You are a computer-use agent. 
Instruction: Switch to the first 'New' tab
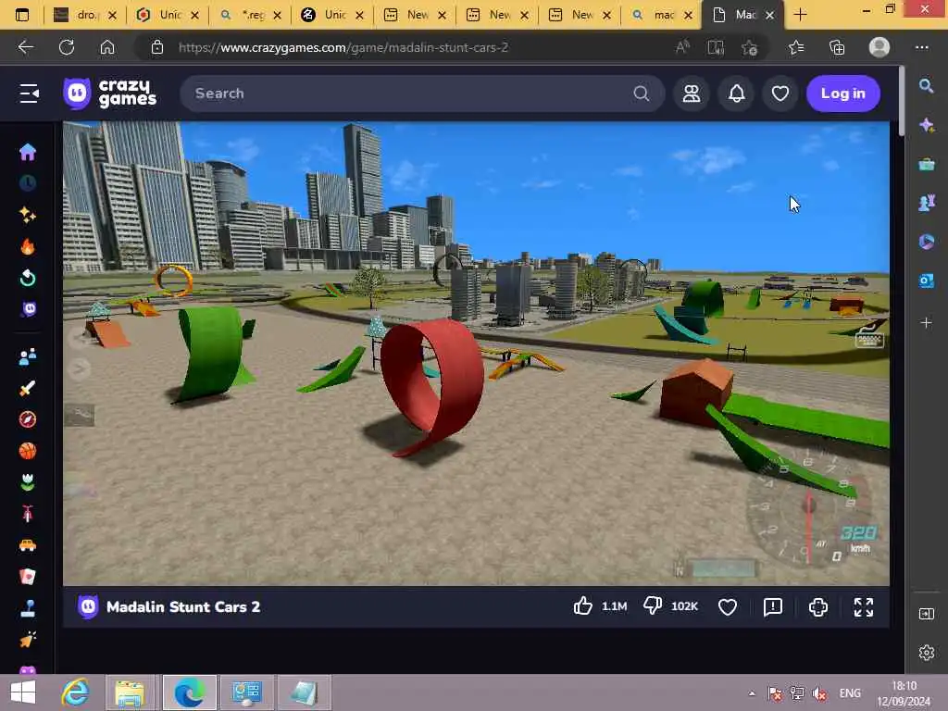click(x=416, y=15)
